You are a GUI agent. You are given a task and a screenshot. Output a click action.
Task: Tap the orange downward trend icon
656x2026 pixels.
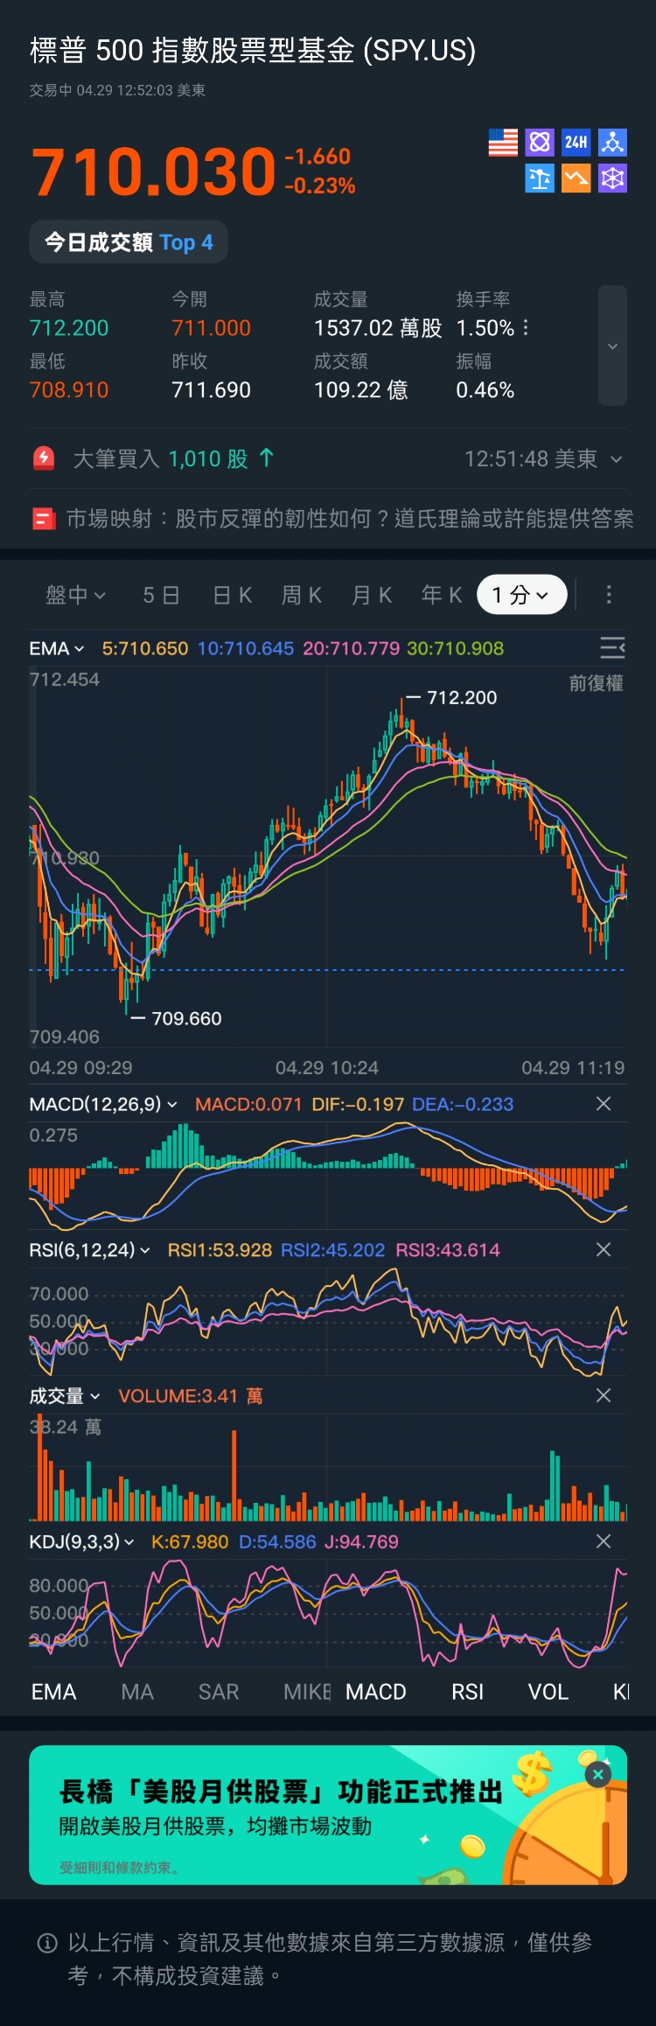point(576,178)
